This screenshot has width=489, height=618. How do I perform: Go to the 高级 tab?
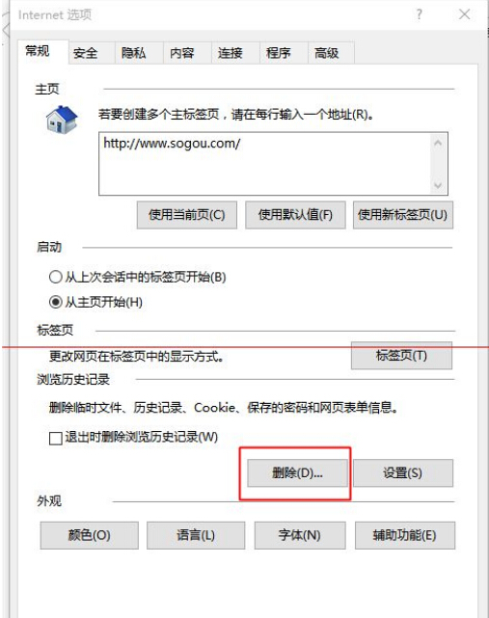pyautogui.click(x=326, y=53)
